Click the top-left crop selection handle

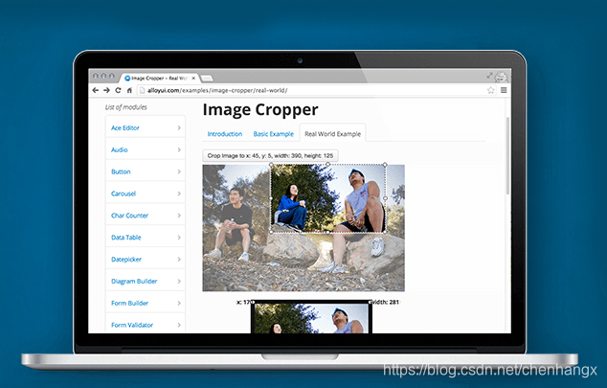[x=271, y=165]
